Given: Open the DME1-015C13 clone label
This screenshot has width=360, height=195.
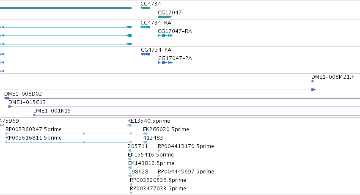Looking at the screenshot, I should coord(27,102).
